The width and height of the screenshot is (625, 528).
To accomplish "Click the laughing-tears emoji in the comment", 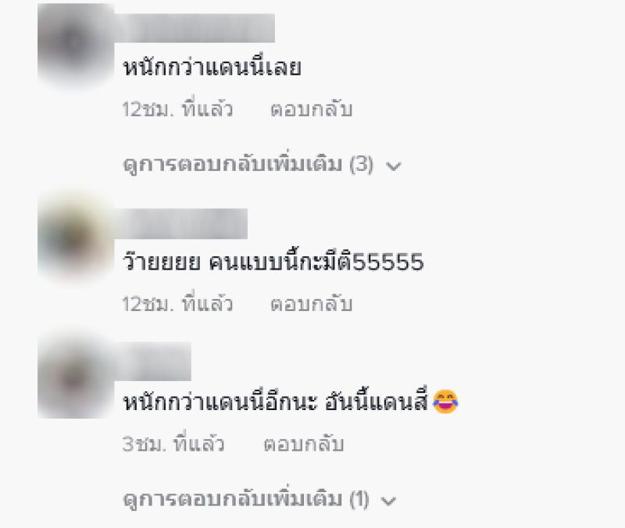I will point(445,401).
